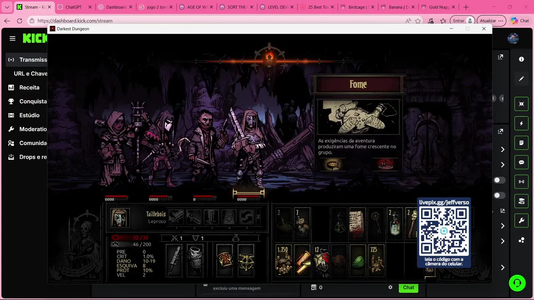Switch to the Birdcage browser tab
This screenshot has height=300, width=534.
coord(358,7)
